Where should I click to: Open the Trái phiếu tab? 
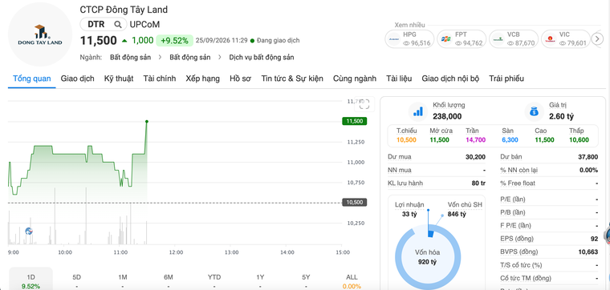tap(506, 79)
